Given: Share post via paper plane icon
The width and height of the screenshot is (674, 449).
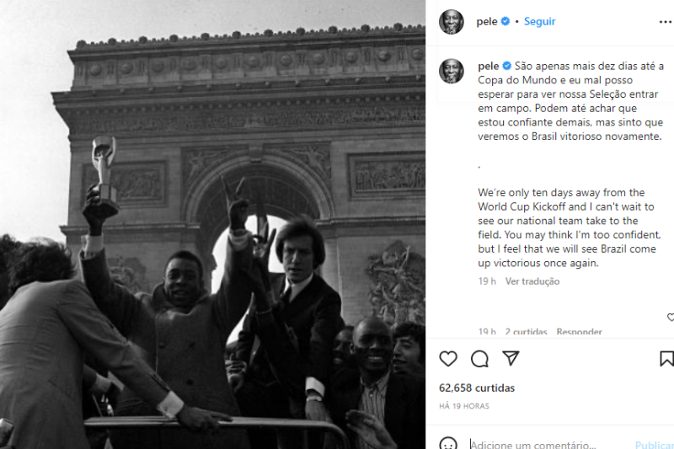Looking at the screenshot, I should click(x=511, y=358).
